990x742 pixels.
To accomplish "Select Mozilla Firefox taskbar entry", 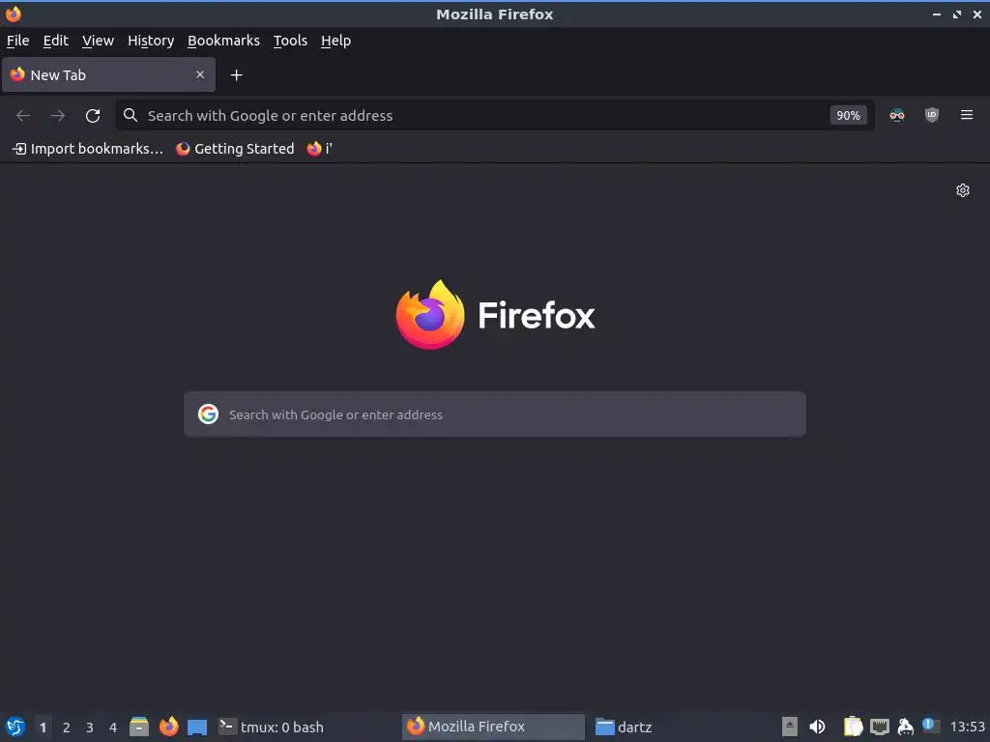I will 494,727.
